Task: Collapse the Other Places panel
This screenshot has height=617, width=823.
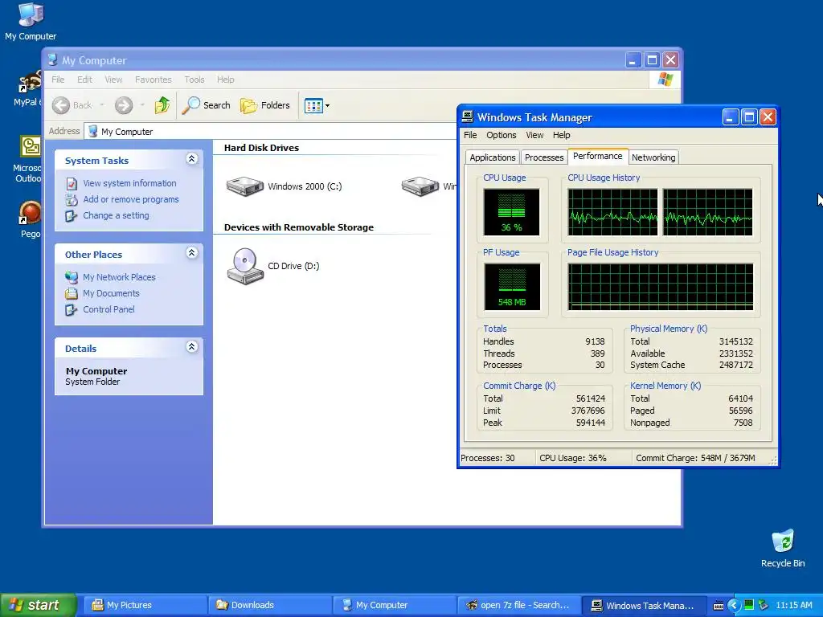Action: [191, 253]
